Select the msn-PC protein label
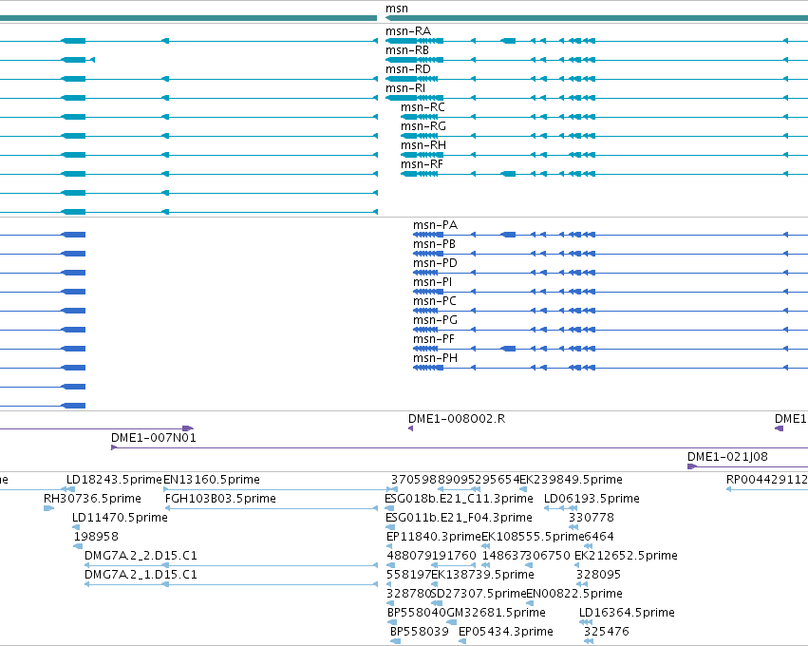 click(x=435, y=301)
